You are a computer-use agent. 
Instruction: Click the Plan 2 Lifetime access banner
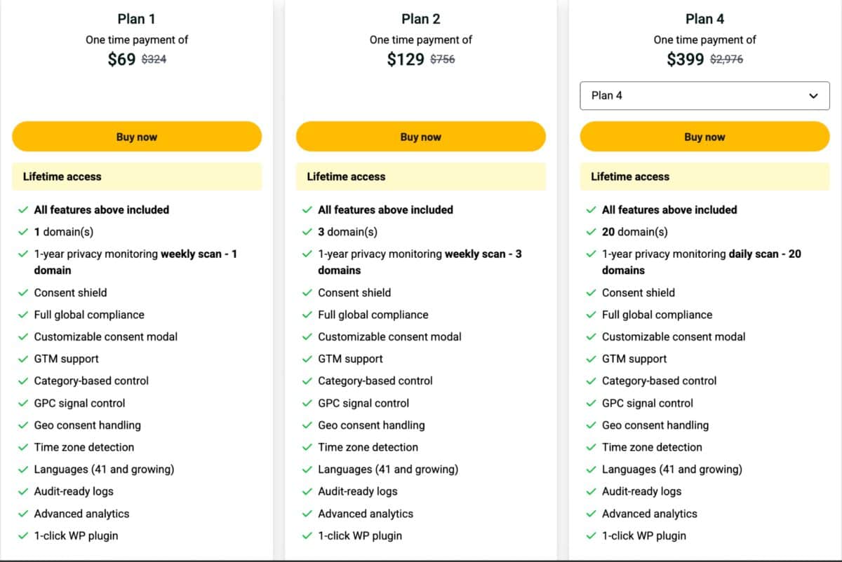pyautogui.click(x=420, y=177)
